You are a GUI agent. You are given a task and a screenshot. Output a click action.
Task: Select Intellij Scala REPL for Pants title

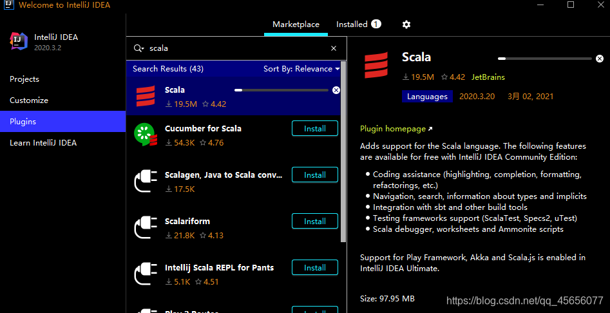coord(220,267)
